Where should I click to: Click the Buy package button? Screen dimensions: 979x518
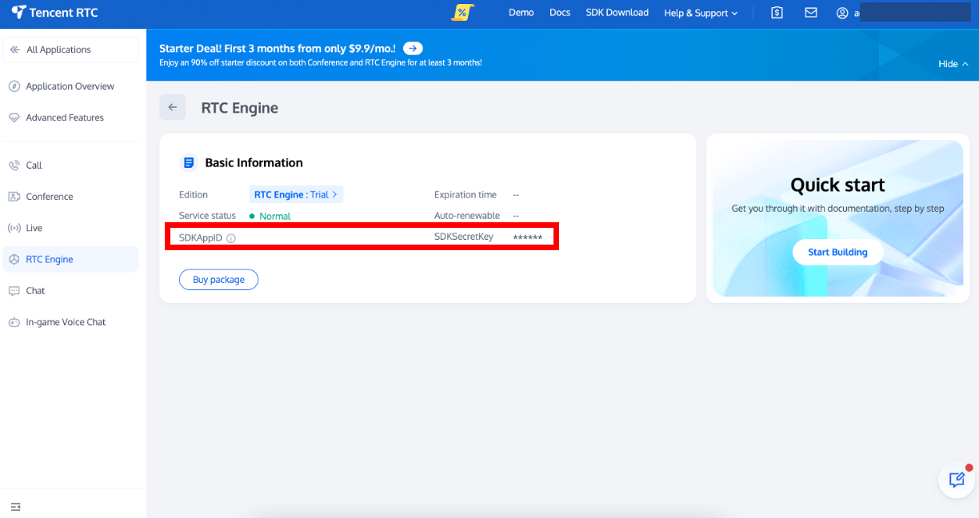[218, 280]
